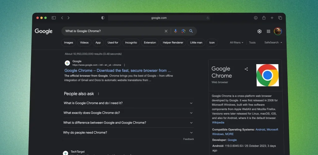
Task: Open the Google Chrome download result link
Action: coord(118,70)
